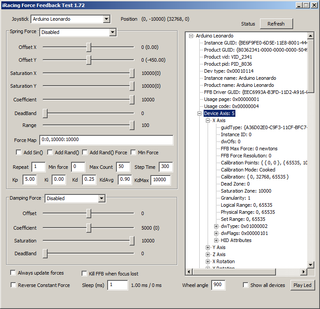The width and height of the screenshot is (320, 309).
Task: Select the Saturation Zone: 10000 row
Action: click(x=246, y=191)
